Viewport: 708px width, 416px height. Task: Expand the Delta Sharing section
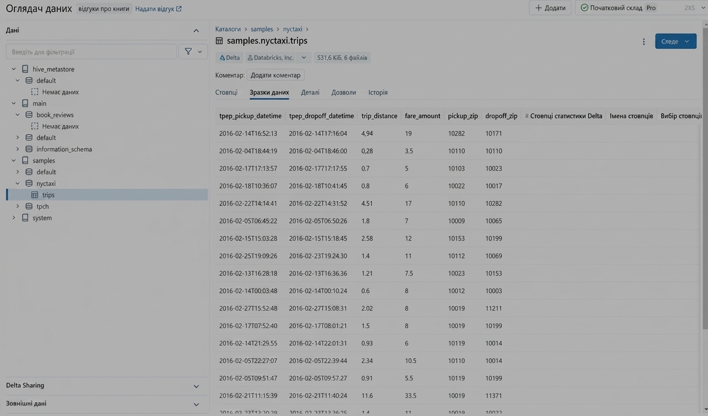click(x=196, y=386)
